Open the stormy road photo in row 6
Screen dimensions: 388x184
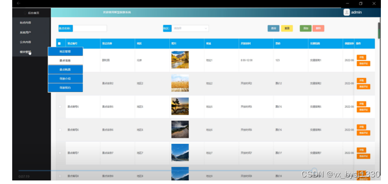click(180, 129)
